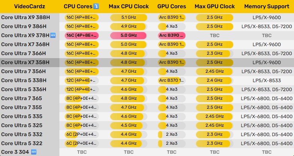The height and width of the screenshot is (156, 294).
Task: Click the GPU Cores column header
Action: point(172,6)
